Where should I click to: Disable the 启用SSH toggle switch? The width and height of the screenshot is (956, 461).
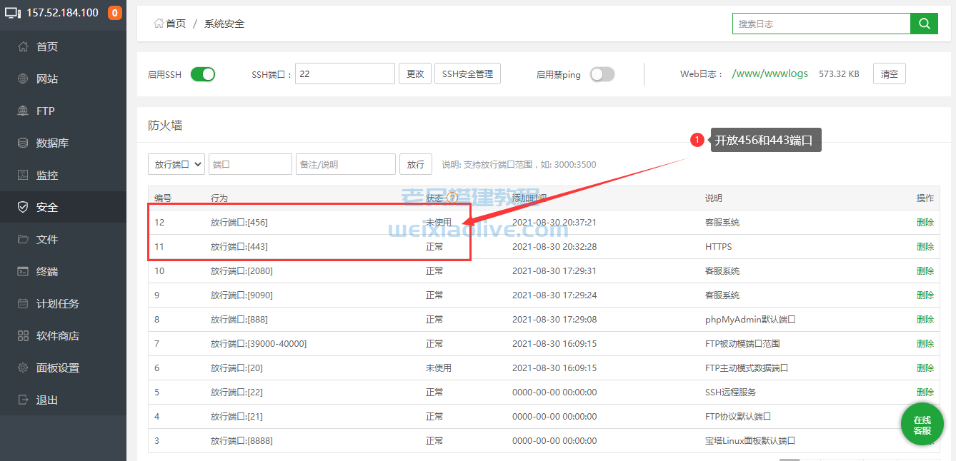click(x=203, y=74)
